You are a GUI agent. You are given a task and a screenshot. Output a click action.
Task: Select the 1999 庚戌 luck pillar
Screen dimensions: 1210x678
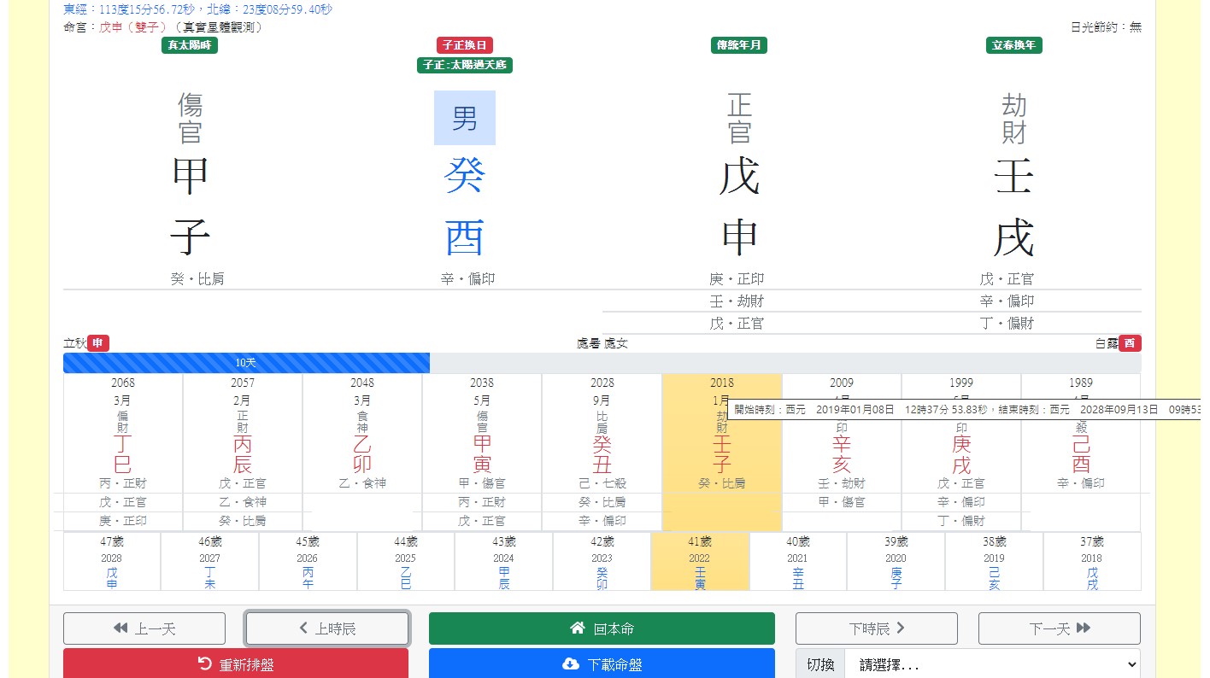click(x=961, y=453)
